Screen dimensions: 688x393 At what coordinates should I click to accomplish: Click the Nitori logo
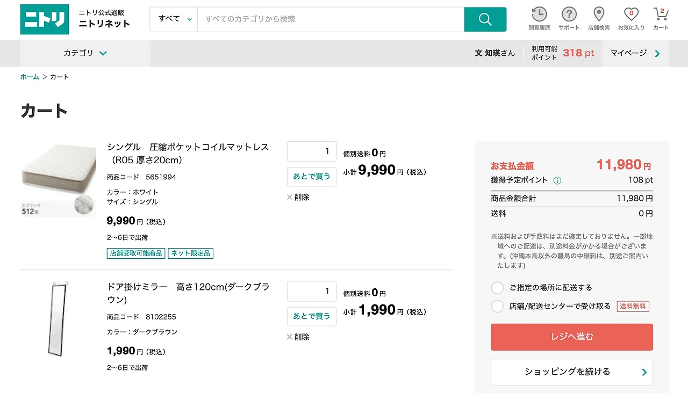45,19
